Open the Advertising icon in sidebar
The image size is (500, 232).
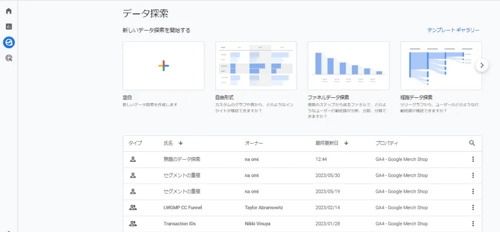pos(9,58)
